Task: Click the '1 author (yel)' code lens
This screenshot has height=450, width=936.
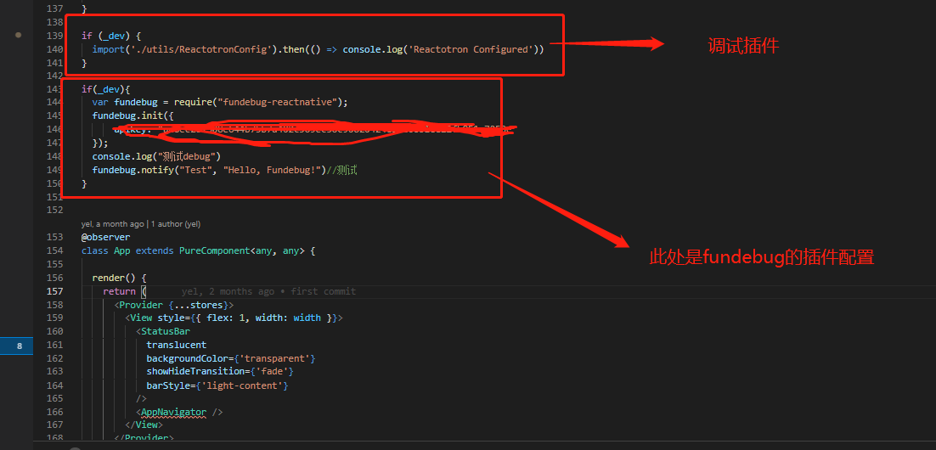Action: tap(176, 224)
